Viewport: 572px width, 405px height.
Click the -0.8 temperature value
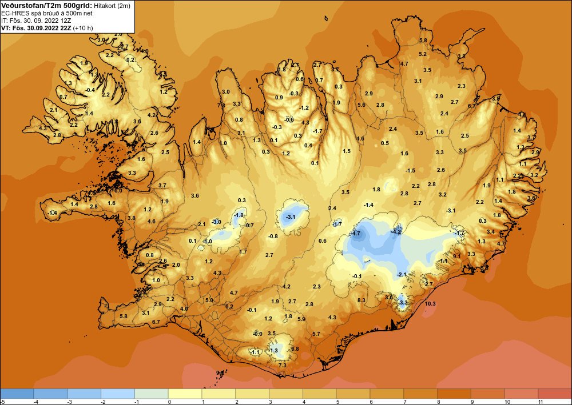(273, 236)
